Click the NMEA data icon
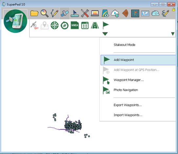The width and height of the screenshot is (178, 154). click(75, 25)
